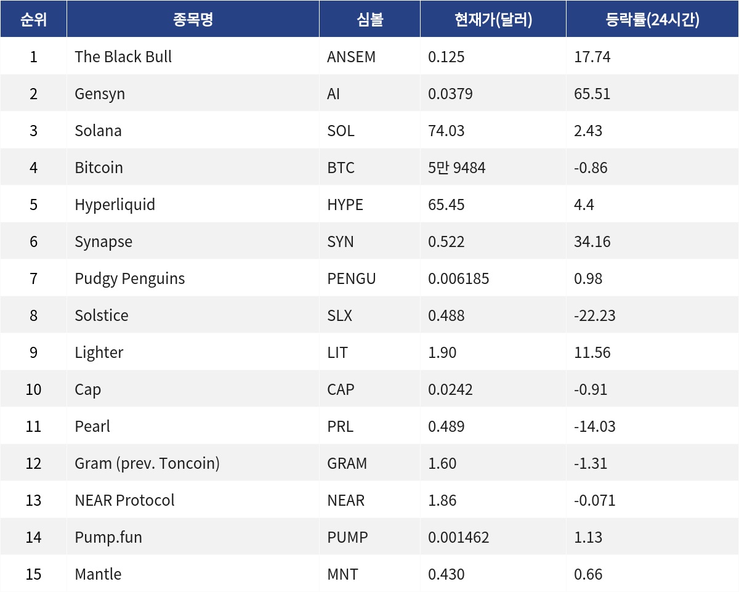This screenshot has height=592, width=739.
Task: Click the symbol SLX
Action: (x=340, y=315)
